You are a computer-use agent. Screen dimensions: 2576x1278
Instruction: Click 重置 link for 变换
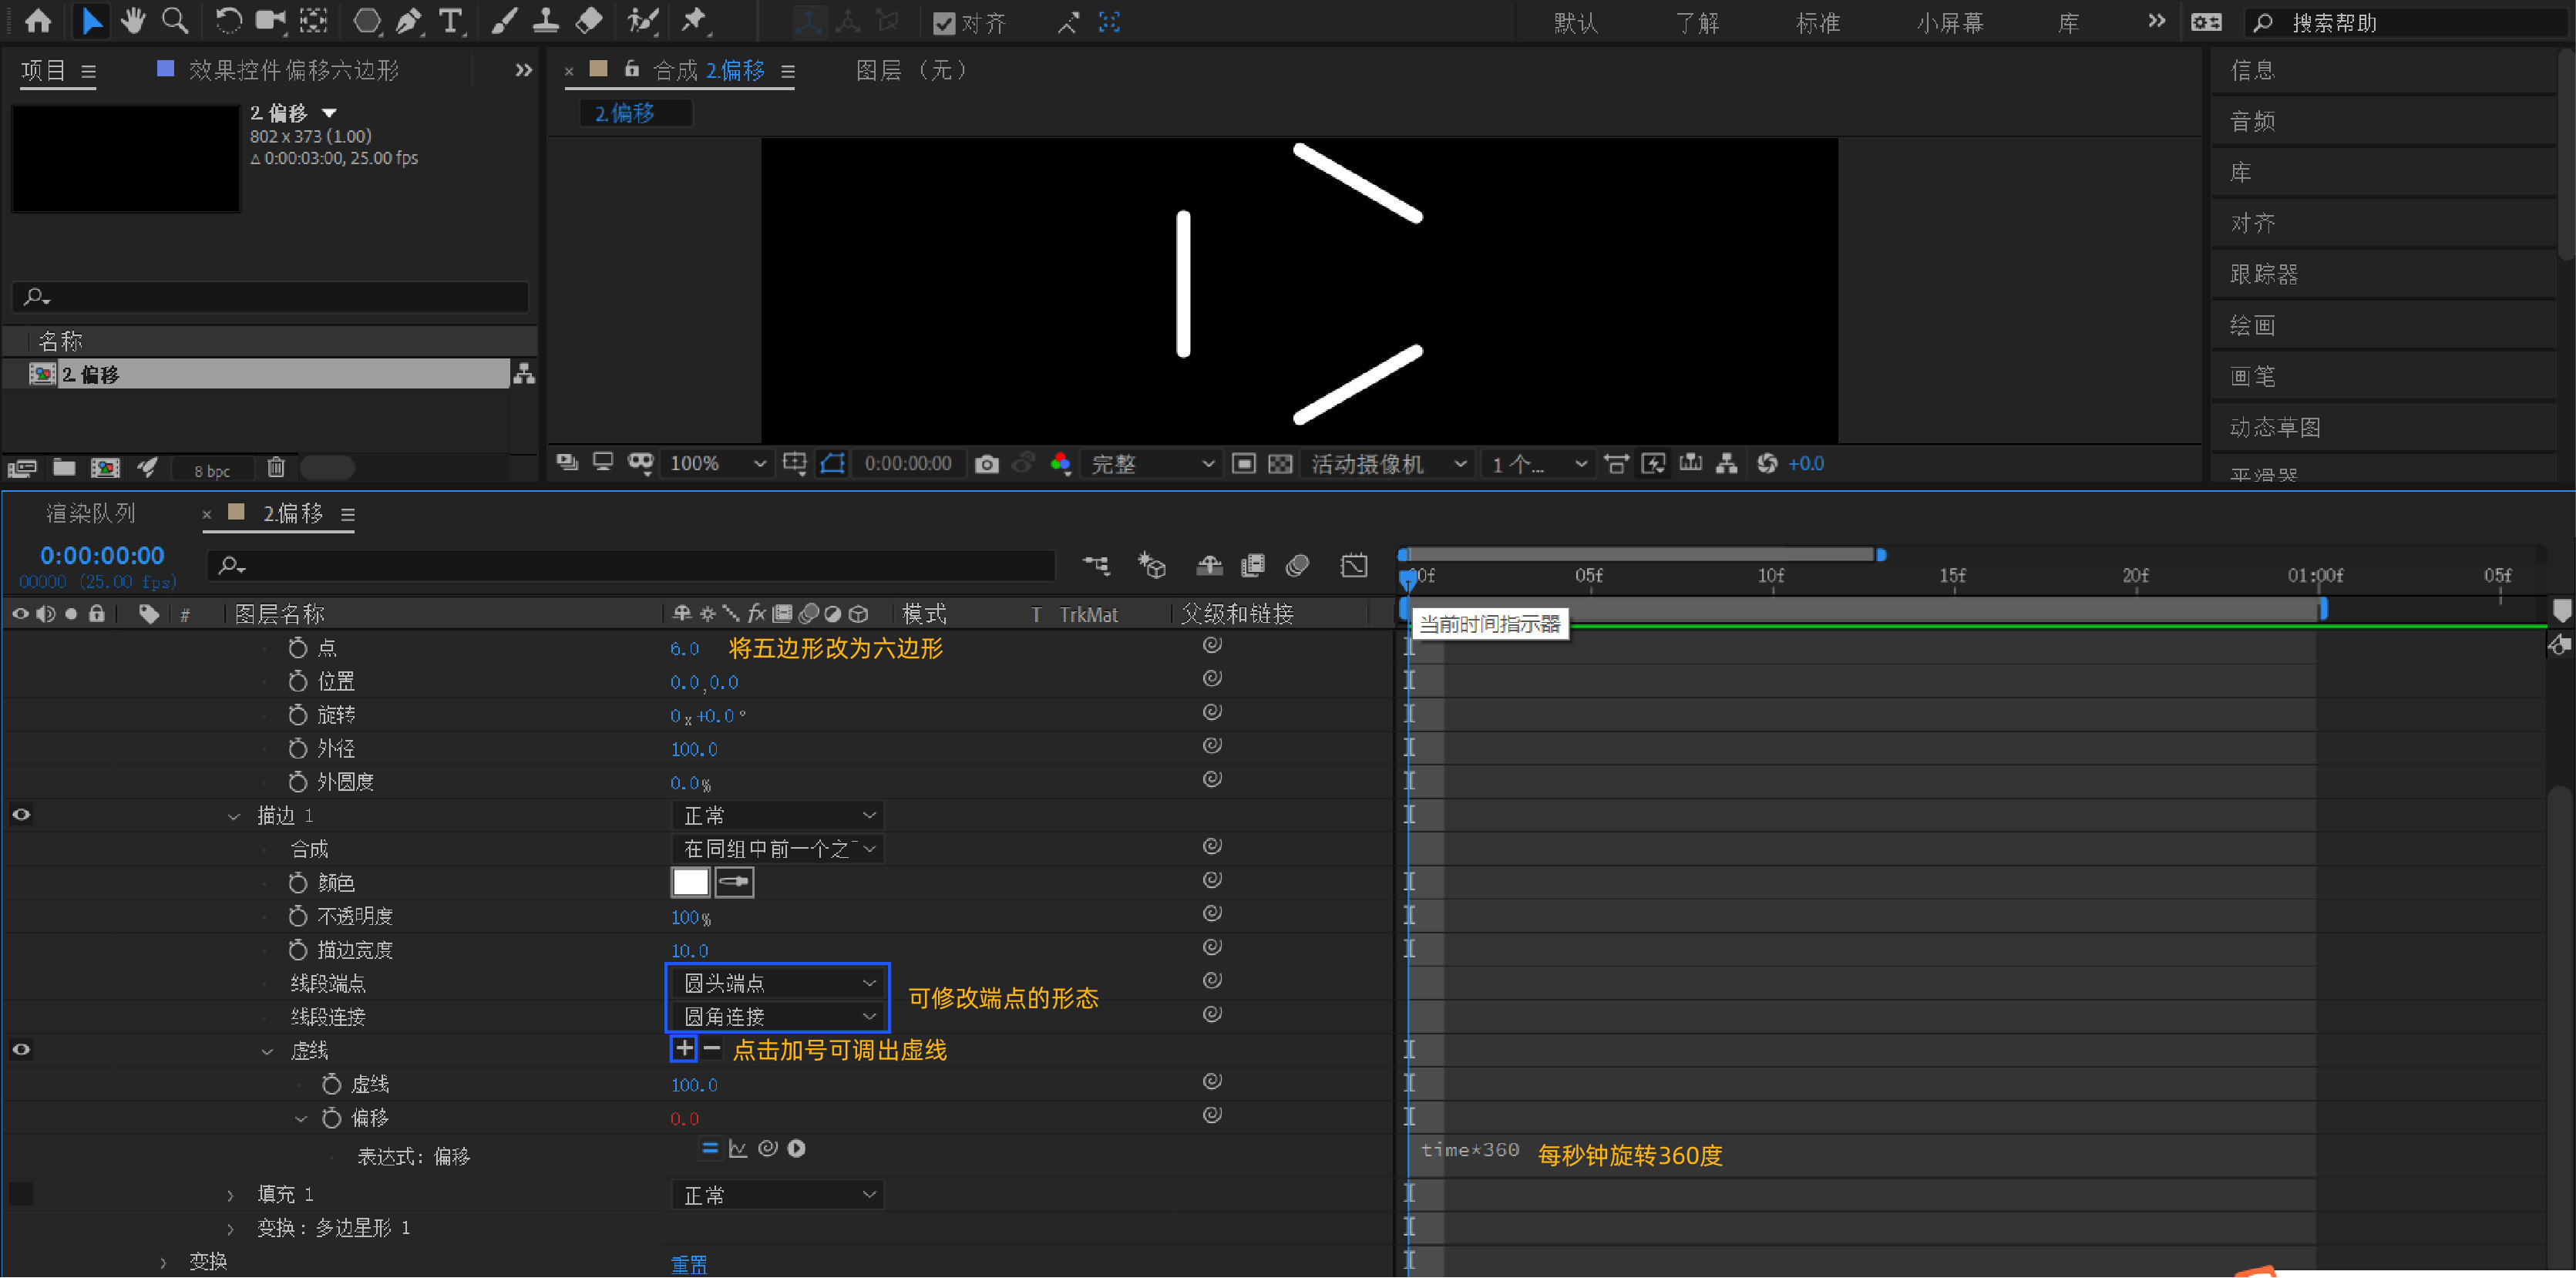(688, 1264)
